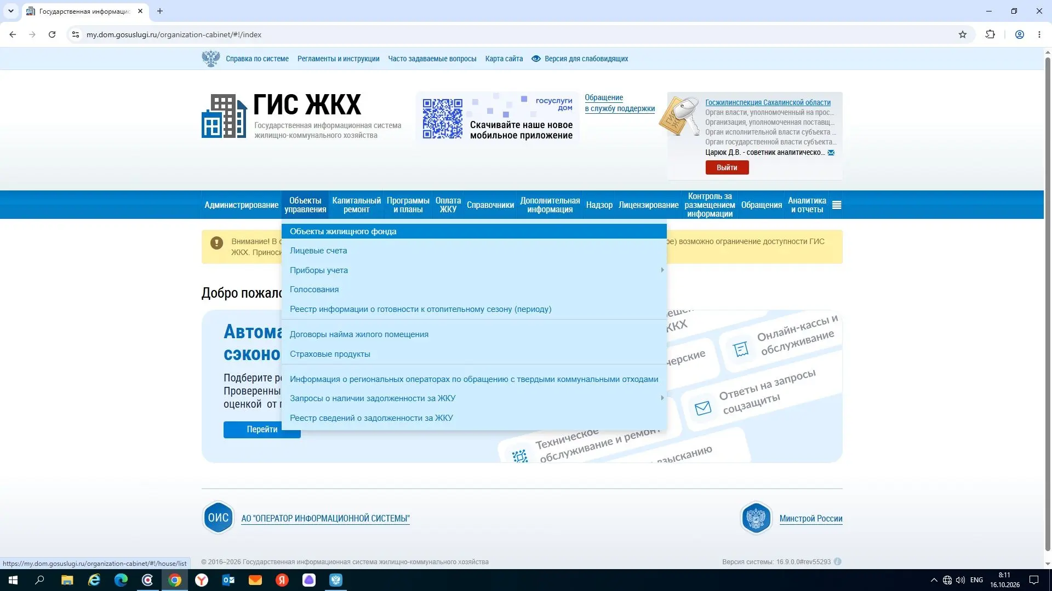Image resolution: width=1052 pixels, height=591 pixels.
Task: Click the QR code for mobile app
Action: tap(442, 119)
